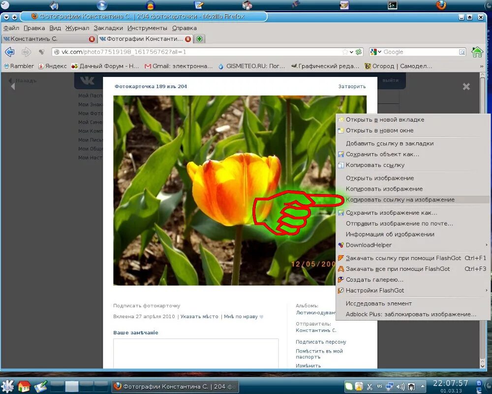
Task: Click 'Подписать персону' link
Action: pyautogui.click(x=321, y=342)
